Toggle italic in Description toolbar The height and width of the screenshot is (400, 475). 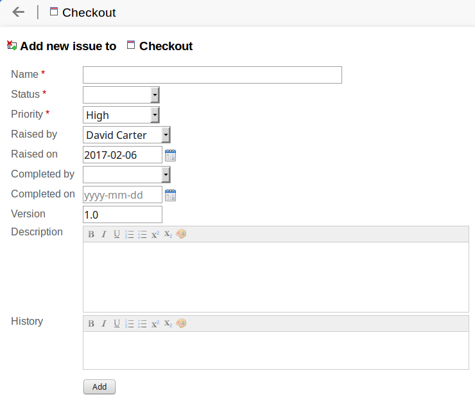click(x=104, y=234)
